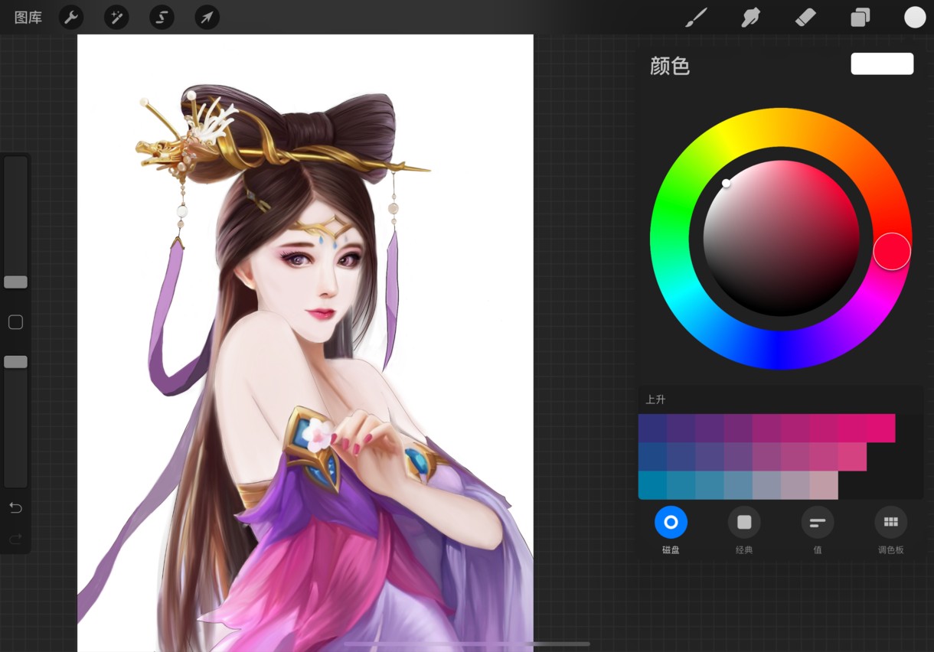Click the brush size slider handle

15,282
